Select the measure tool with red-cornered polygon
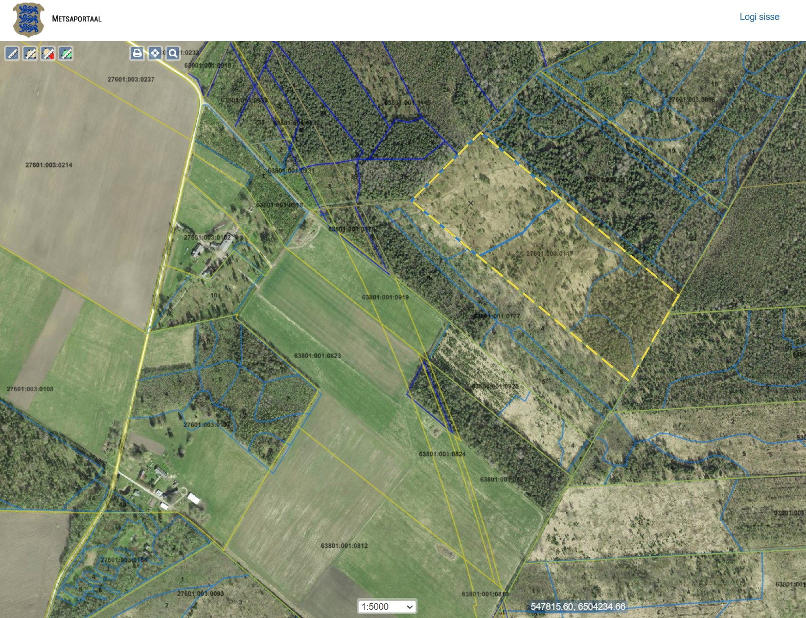This screenshot has height=618, width=806. (48, 54)
